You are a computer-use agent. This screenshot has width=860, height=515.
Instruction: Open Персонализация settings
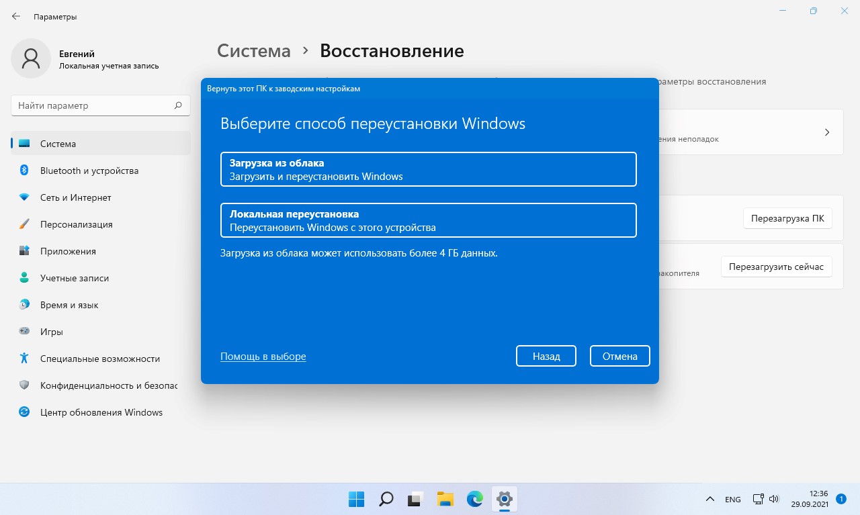point(101,224)
